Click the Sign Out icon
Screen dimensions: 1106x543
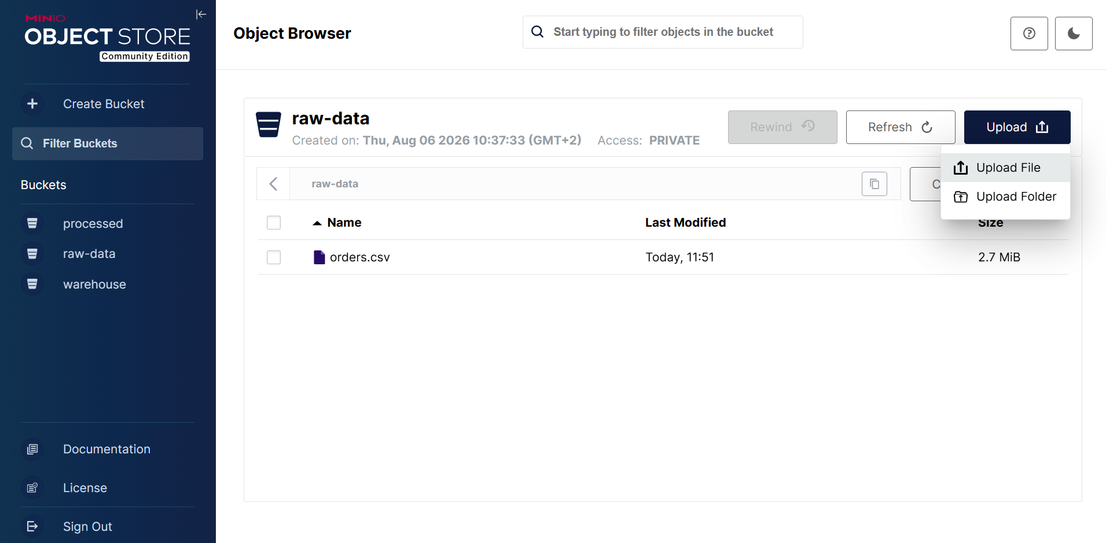coord(32,526)
